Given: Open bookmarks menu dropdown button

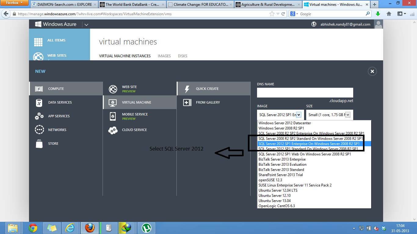Looking at the screenshot, I should click(402, 14).
